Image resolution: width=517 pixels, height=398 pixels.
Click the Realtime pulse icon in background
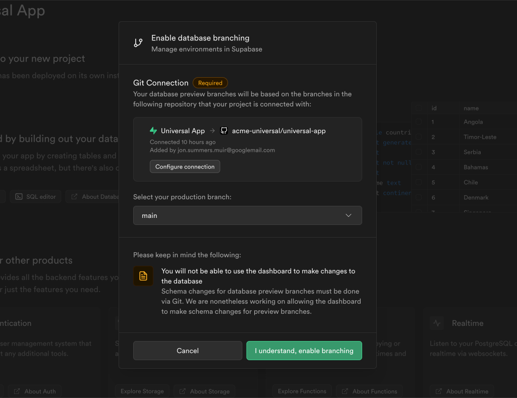pos(437,323)
